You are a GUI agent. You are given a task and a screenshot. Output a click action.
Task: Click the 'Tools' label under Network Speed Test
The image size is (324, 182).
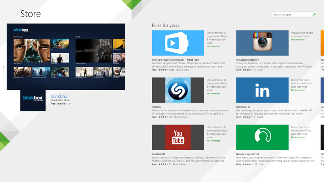click(261, 164)
